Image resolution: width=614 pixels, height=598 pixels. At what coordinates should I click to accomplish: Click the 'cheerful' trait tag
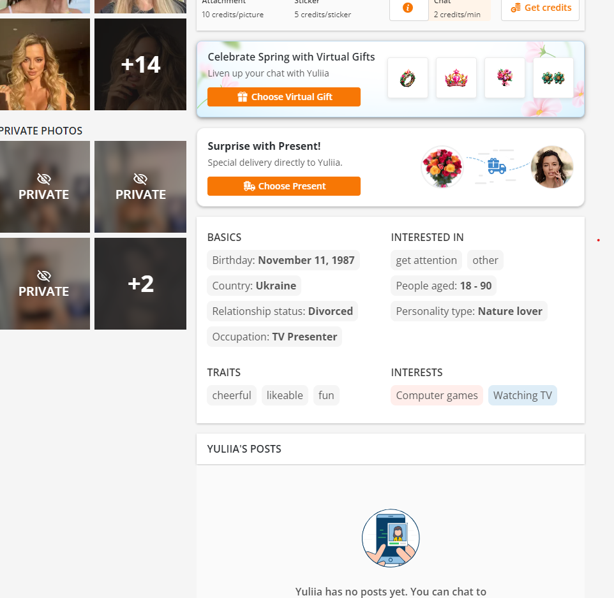[x=232, y=395]
